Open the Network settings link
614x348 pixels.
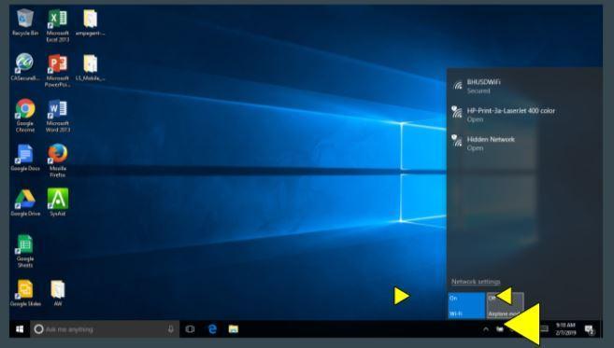[476, 282]
